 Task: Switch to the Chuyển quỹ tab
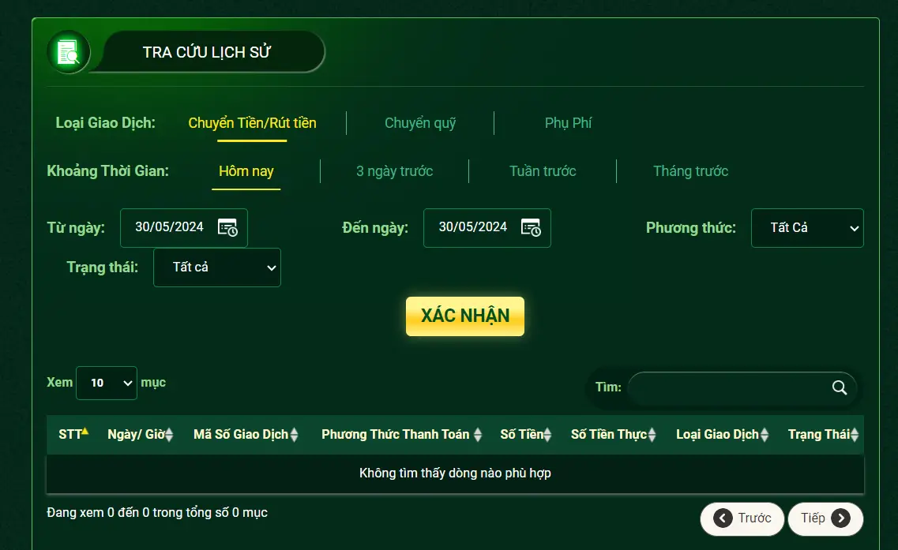click(x=420, y=123)
